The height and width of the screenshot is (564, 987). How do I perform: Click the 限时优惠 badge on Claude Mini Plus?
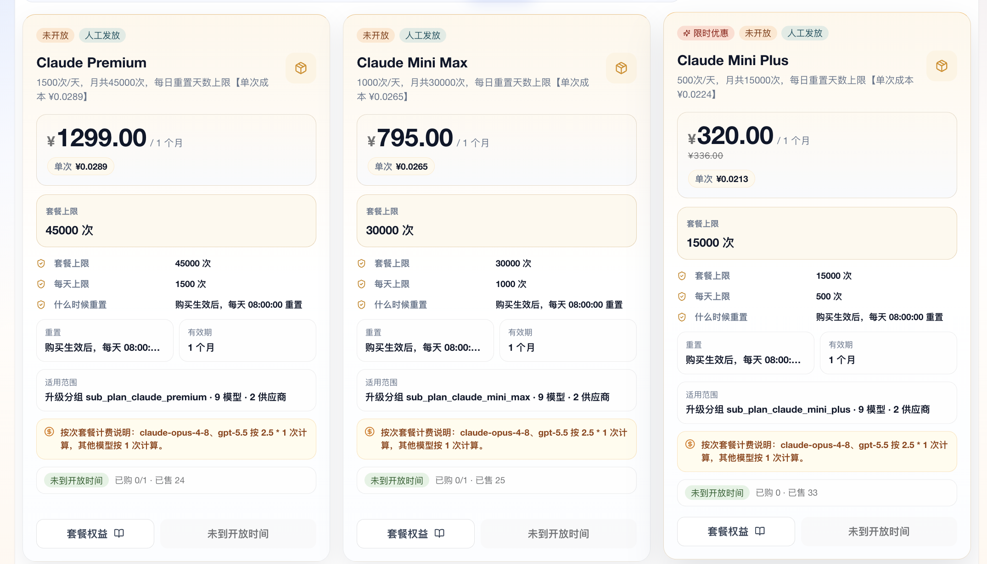pos(706,33)
